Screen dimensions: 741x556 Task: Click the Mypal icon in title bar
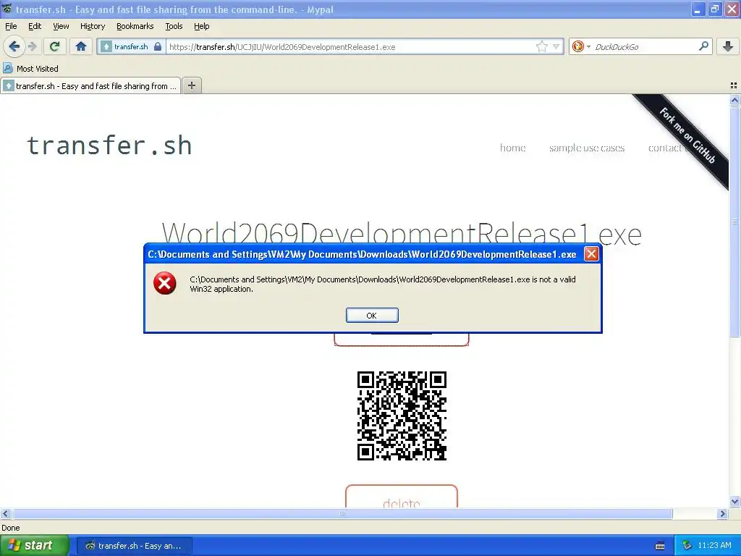(7, 9)
